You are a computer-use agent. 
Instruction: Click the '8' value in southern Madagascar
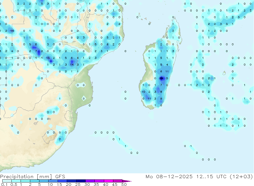pyautogui.click(x=161, y=92)
